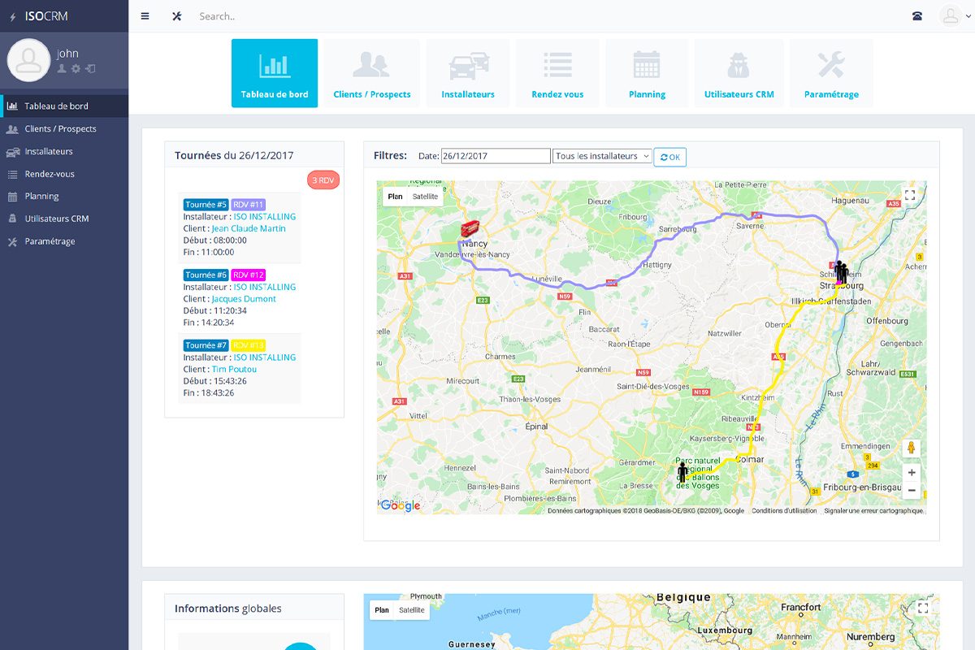Open client link Jacques Dumont
The width and height of the screenshot is (975, 650).
click(x=244, y=299)
